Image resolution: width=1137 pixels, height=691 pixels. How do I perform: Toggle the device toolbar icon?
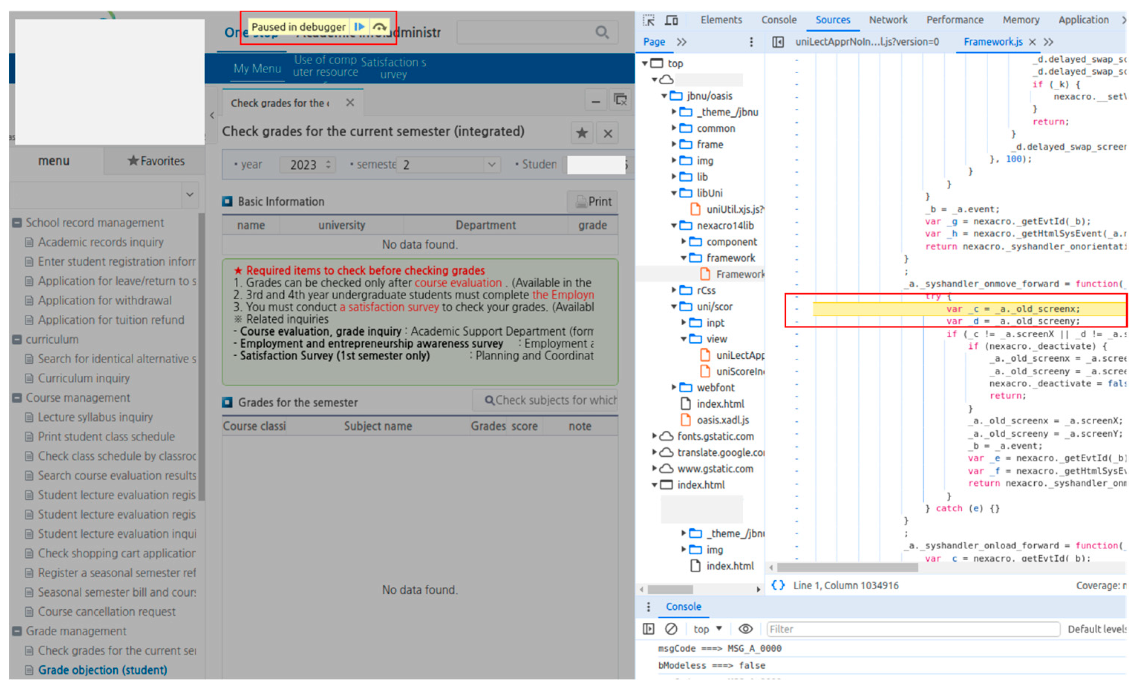[672, 20]
